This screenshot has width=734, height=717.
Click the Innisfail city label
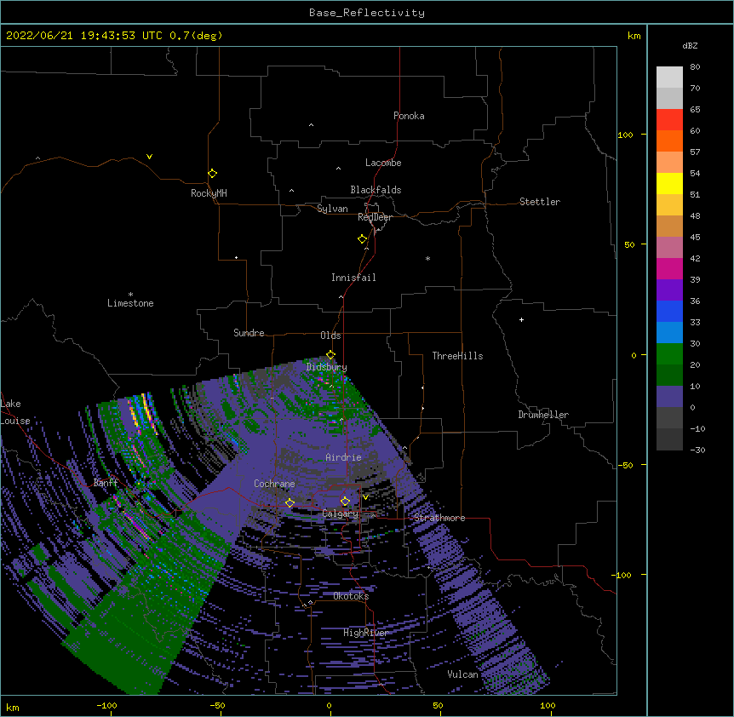point(353,278)
